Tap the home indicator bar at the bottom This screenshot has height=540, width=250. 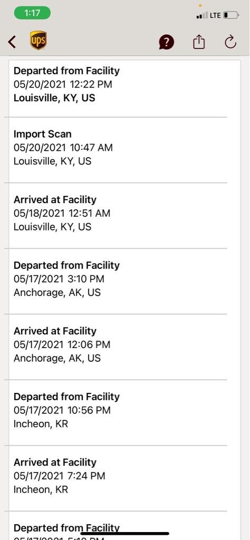tap(124, 534)
